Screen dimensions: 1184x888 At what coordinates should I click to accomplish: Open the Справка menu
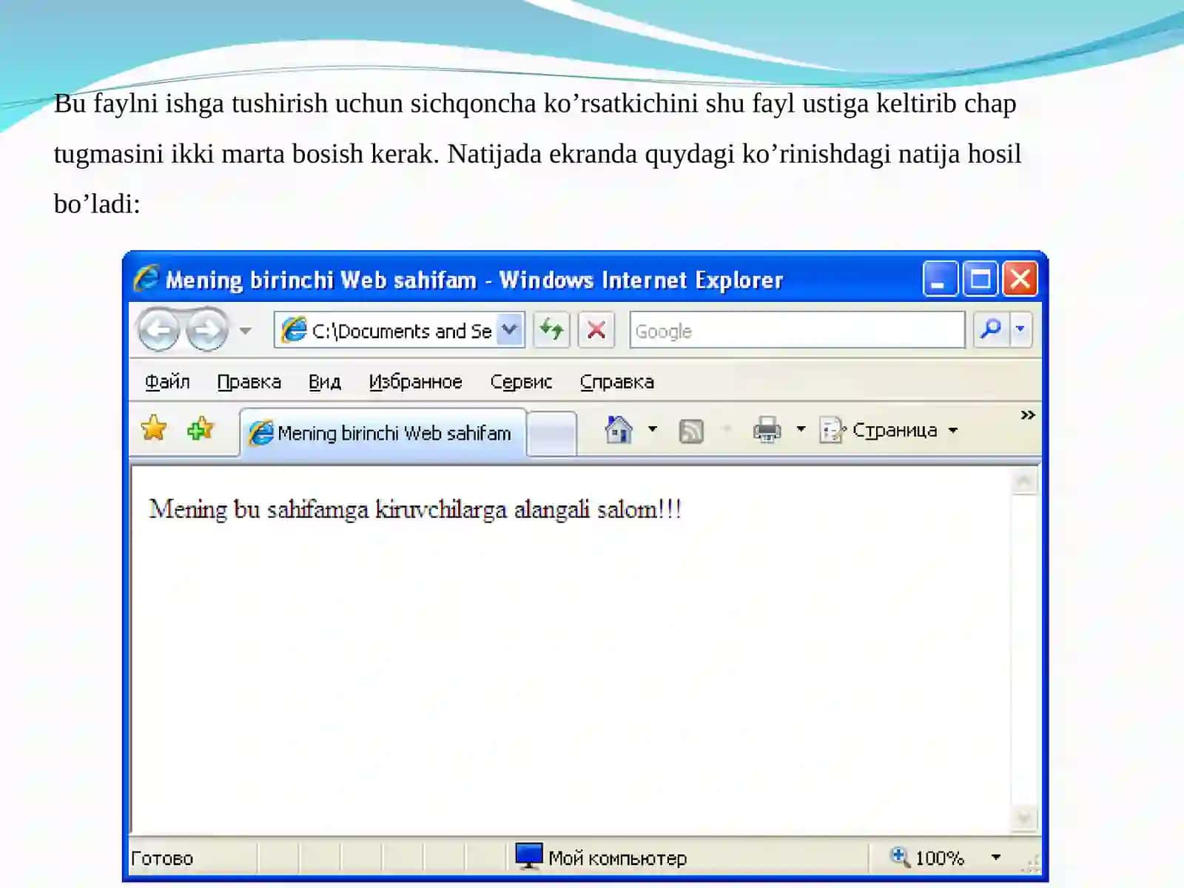[x=616, y=382]
